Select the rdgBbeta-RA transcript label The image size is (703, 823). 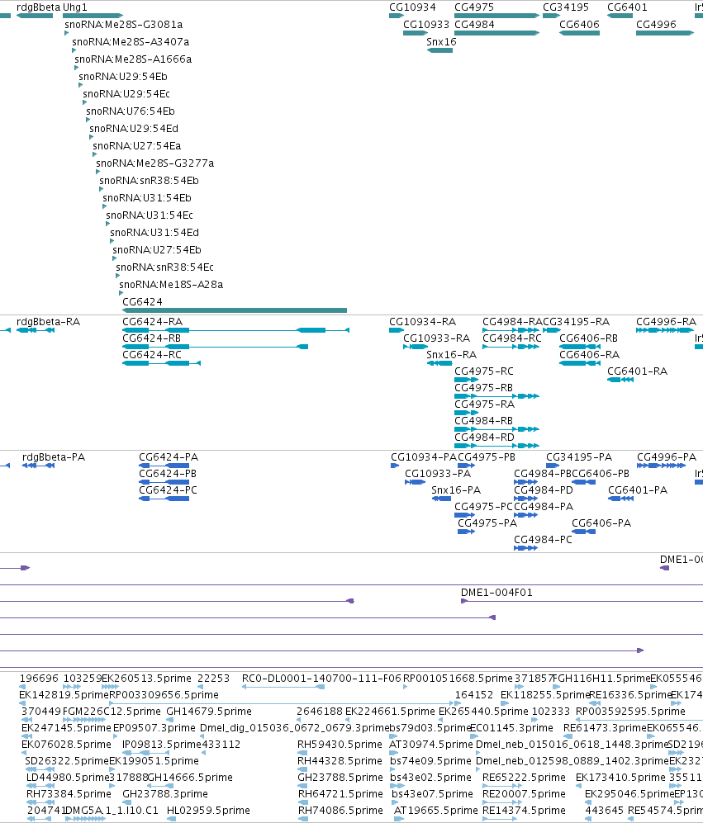coord(49,322)
